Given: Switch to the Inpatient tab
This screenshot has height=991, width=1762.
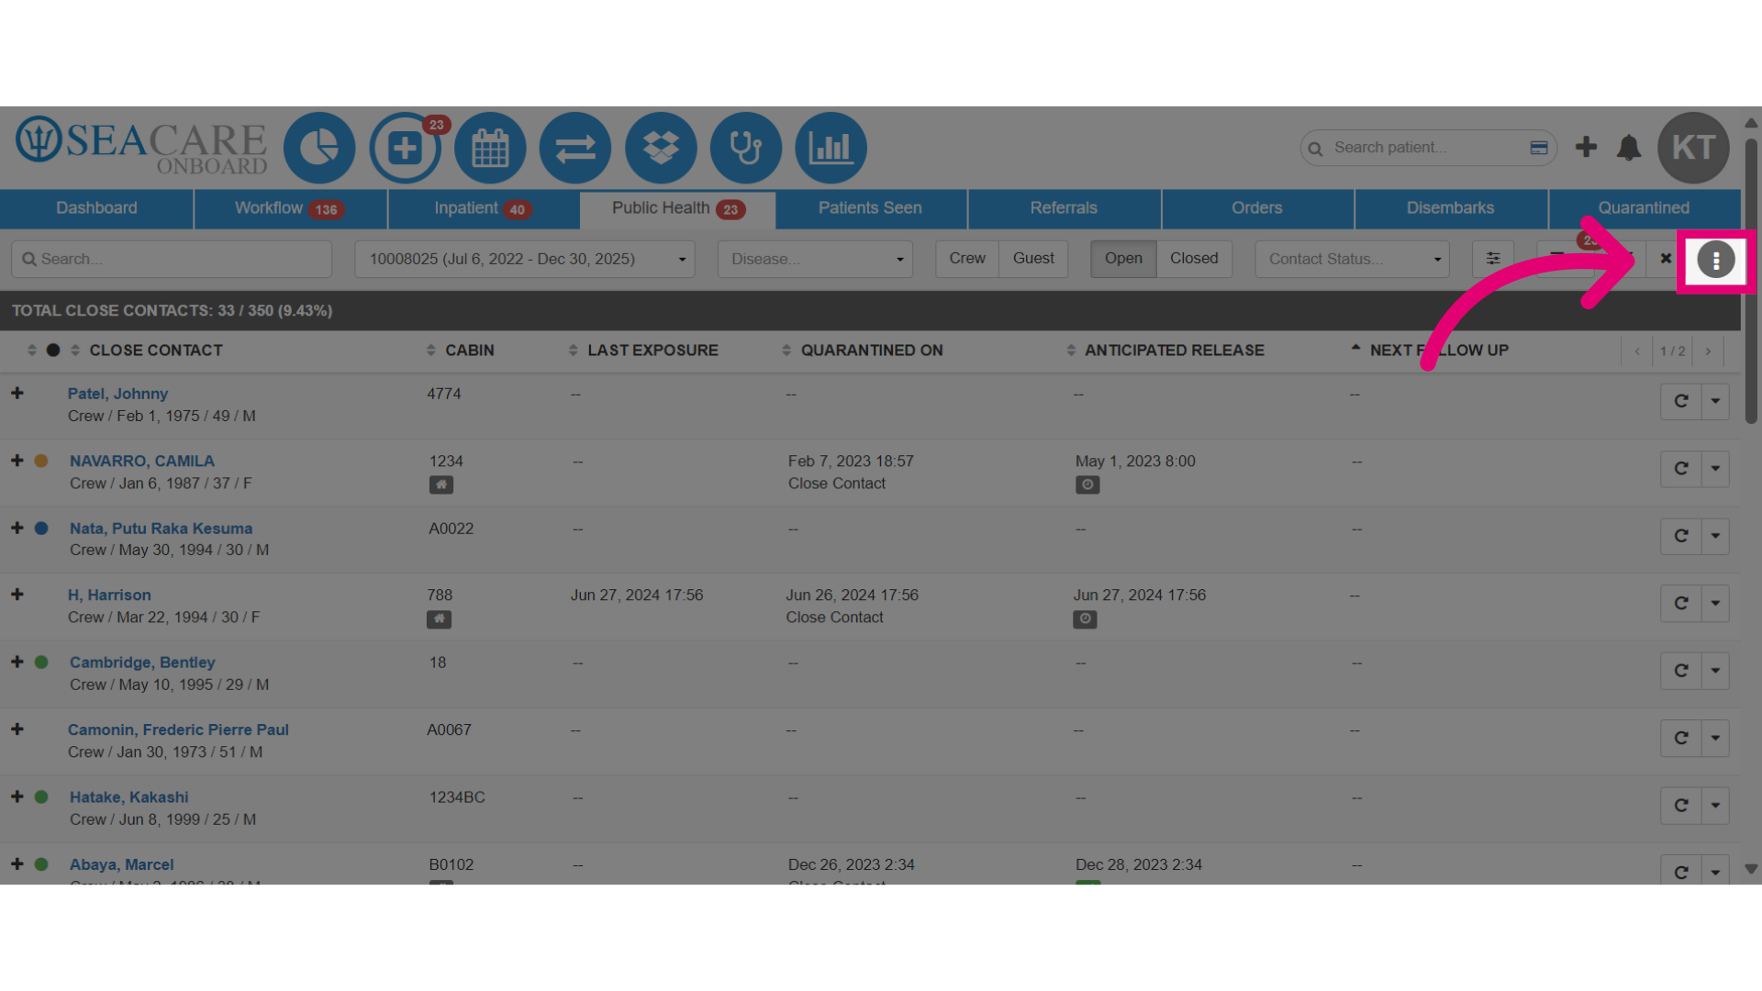Looking at the screenshot, I should [484, 208].
